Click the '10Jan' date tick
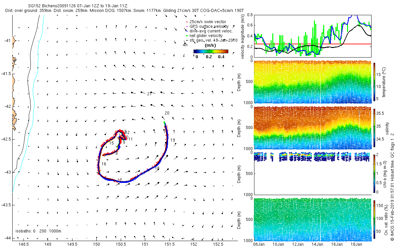The width and height of the screenshot is (397, 248). pos(278,244)
